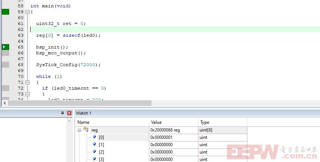Click the Watch 1 panel title
The width and height of the screenshot is (320, 162).
(84, 113)
